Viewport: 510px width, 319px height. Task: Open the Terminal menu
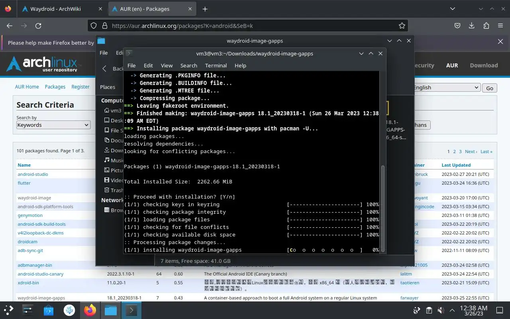click(x=216, y=65)
